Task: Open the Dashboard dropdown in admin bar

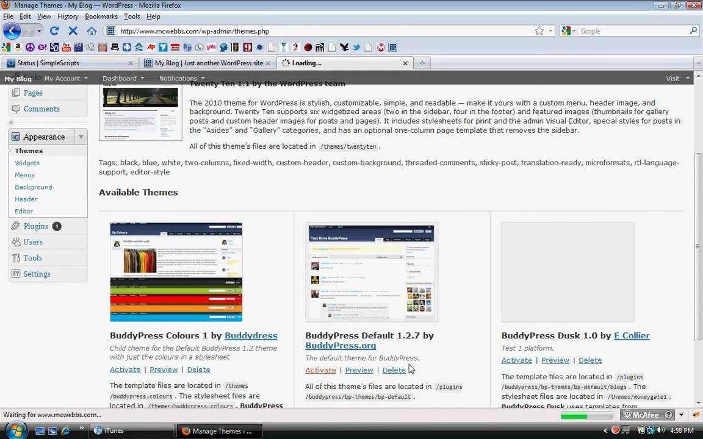Action: coord(123,79)
